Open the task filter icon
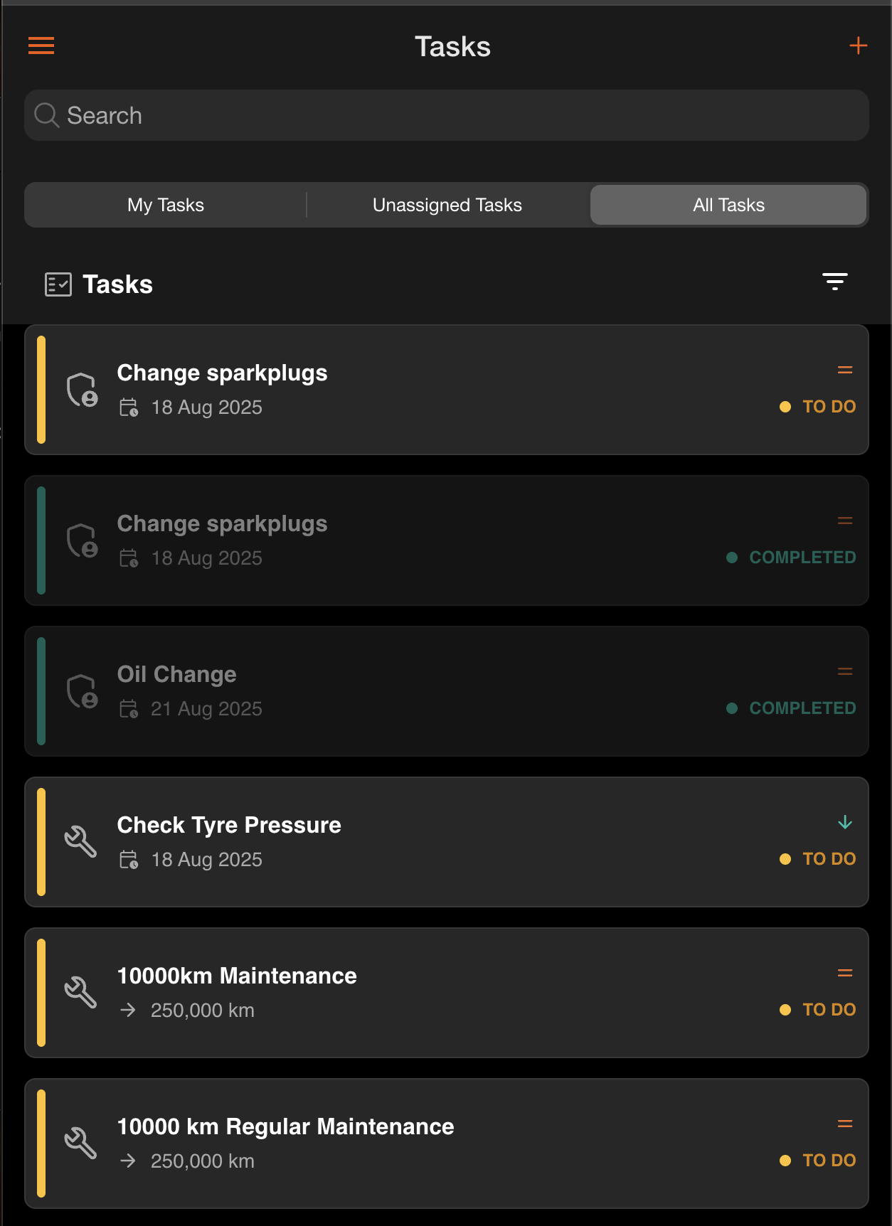 pyautogui.click(x=834, y=282)
